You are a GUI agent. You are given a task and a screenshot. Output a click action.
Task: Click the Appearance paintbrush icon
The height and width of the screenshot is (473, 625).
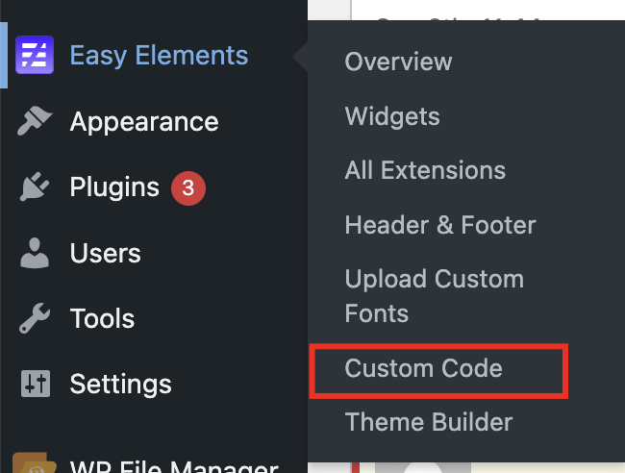coord(35,122)
